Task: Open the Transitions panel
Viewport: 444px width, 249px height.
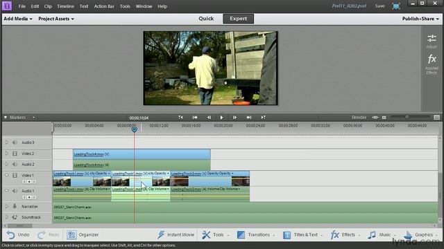Action: tap(256, 234)
